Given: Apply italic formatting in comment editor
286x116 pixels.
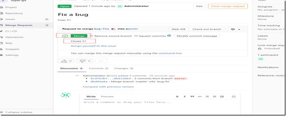Looking at the screenshot, I should click(185, 97).
